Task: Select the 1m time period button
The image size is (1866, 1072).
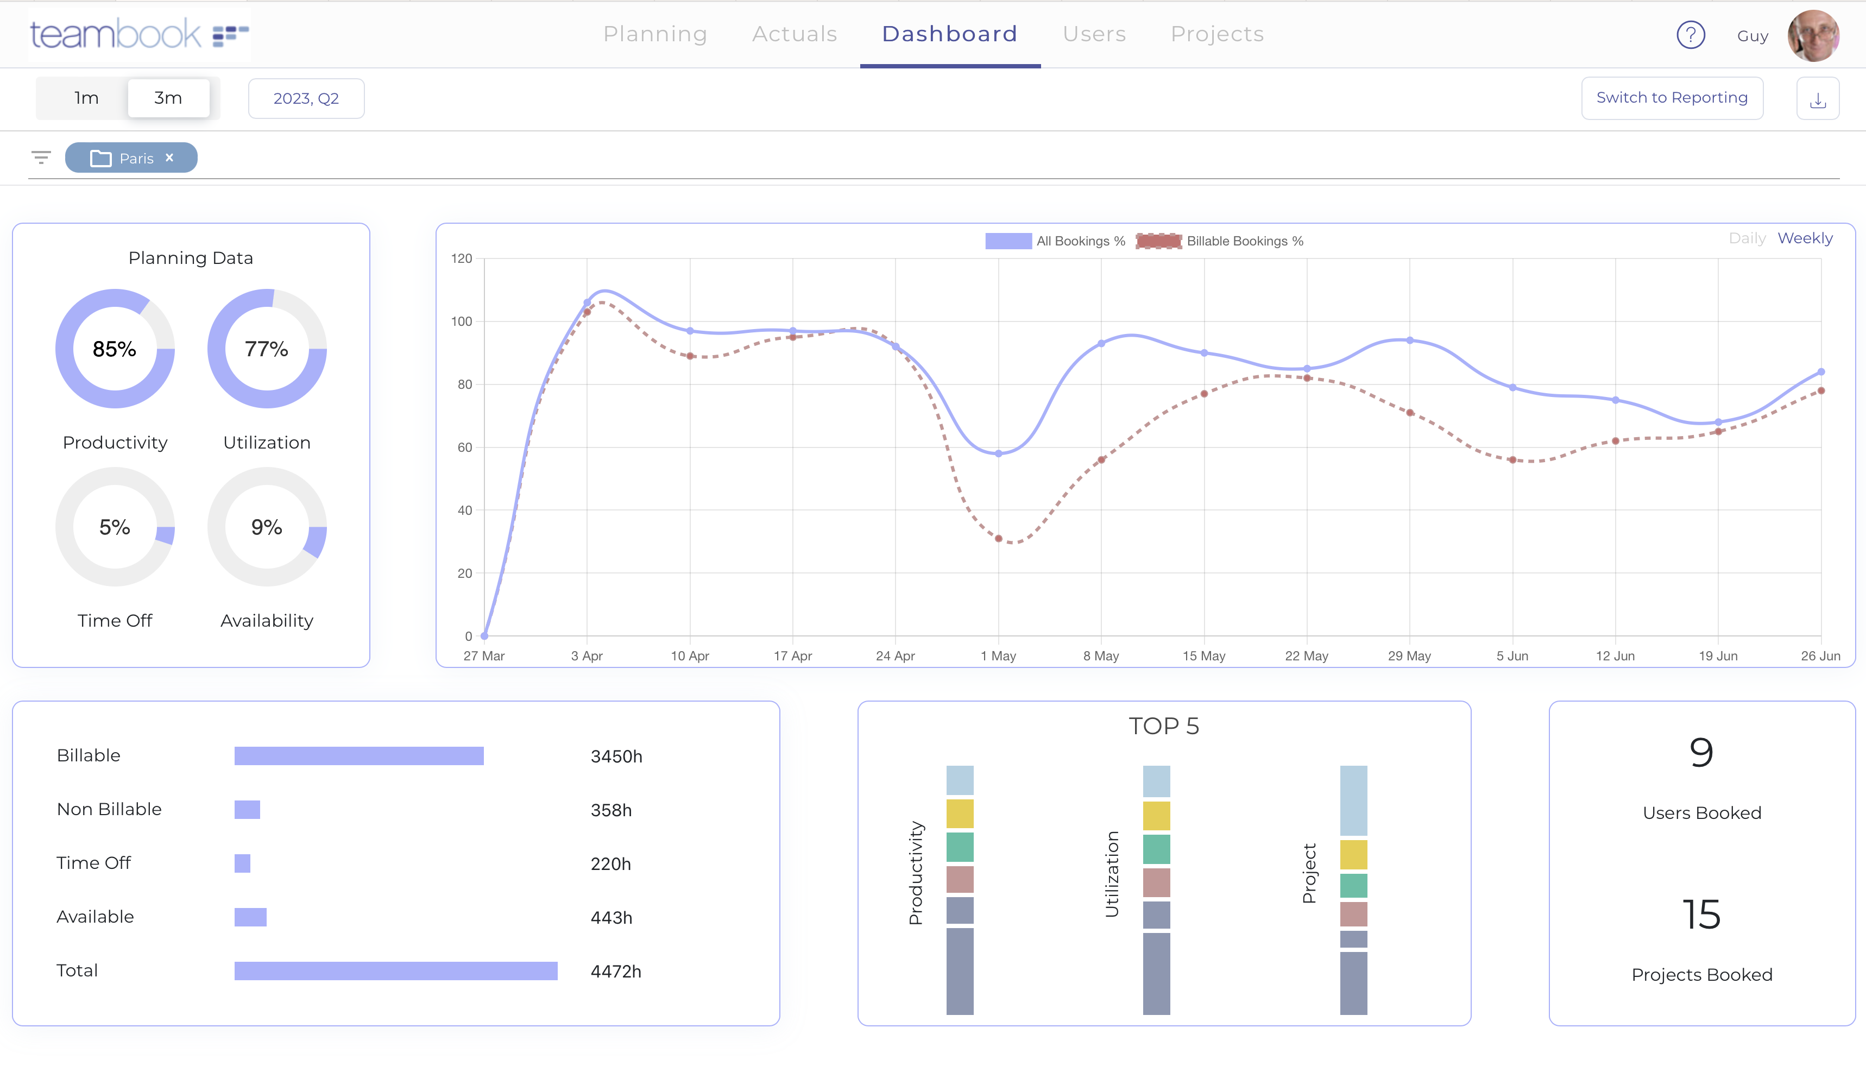Action: click(x=86, y=97)
